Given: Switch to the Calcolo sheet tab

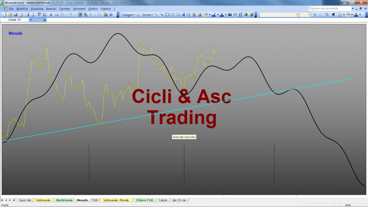Looking at the screenshot, I should click(x=163, y=200).
